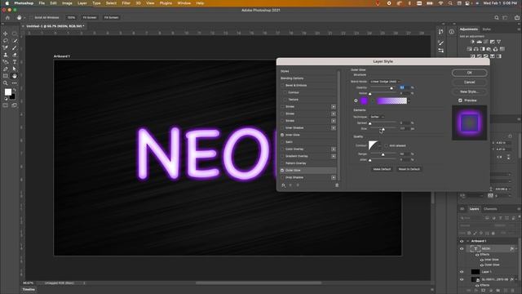The image size is (522, 294).
Task: Select the Eraser tool
Action: (15, 55)
